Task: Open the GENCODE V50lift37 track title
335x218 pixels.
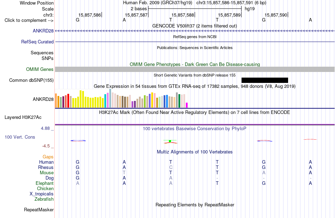Action: pos(194,26)
